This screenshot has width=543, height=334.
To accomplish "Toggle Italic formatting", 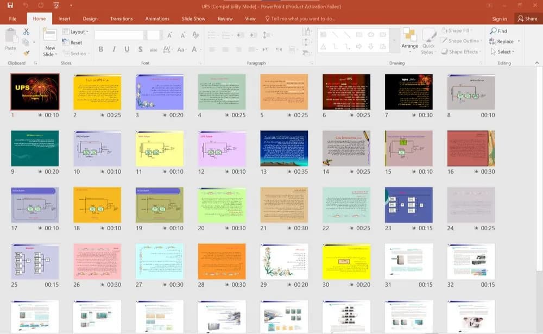I will pos(114,49).
